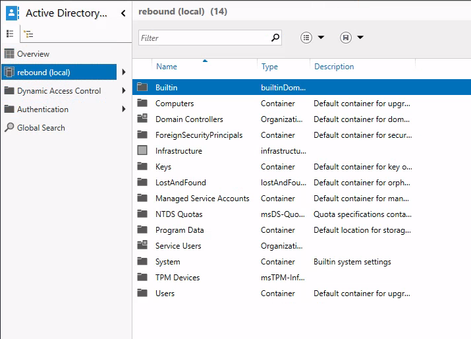Click the TPM Devices folder icon
The image size is (471, 339).
tap(142, 277)
